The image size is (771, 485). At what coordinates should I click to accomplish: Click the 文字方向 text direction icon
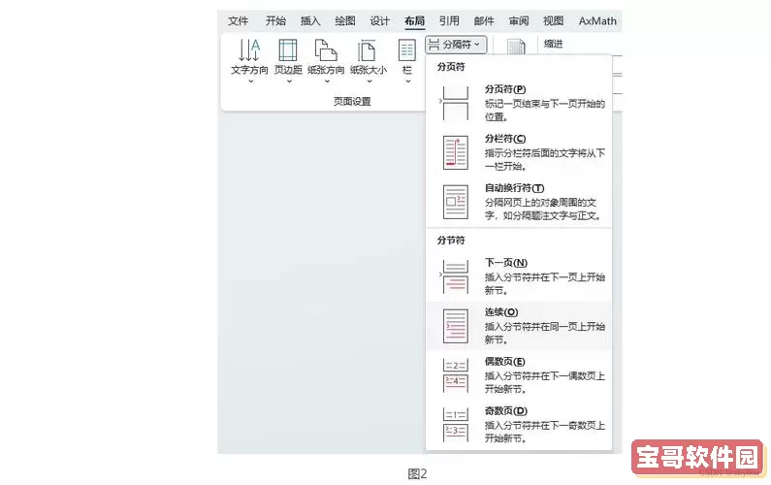pyautogui.click(x=249, y=50)
